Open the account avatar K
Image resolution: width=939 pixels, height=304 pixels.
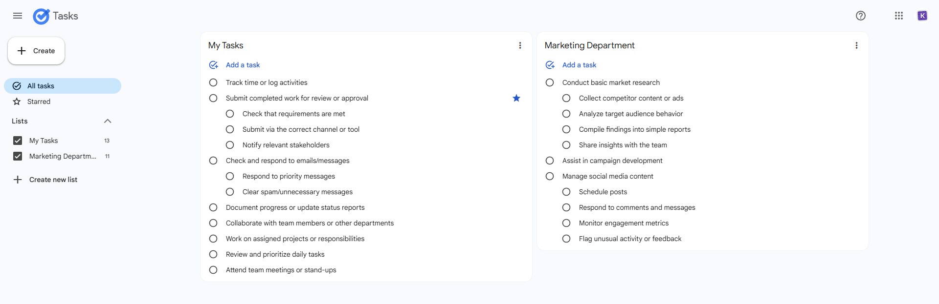click(922, 16)
